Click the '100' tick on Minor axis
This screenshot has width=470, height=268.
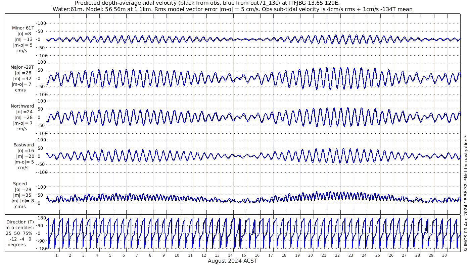click(x=41, y=23)
